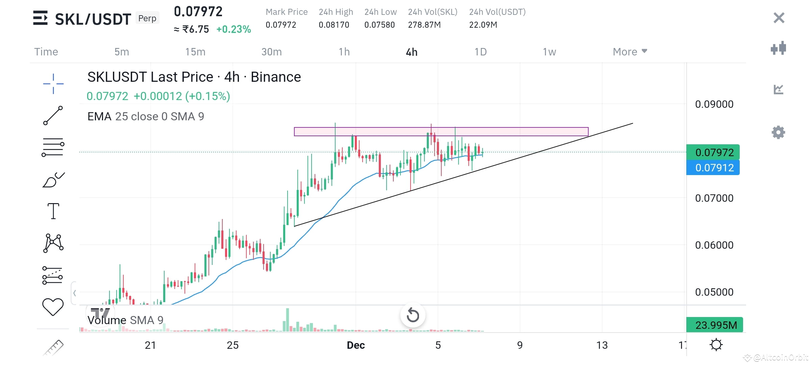Select the trend line drawing tool
The width and height of the screenshot is (811, 365).
(53, 116)
